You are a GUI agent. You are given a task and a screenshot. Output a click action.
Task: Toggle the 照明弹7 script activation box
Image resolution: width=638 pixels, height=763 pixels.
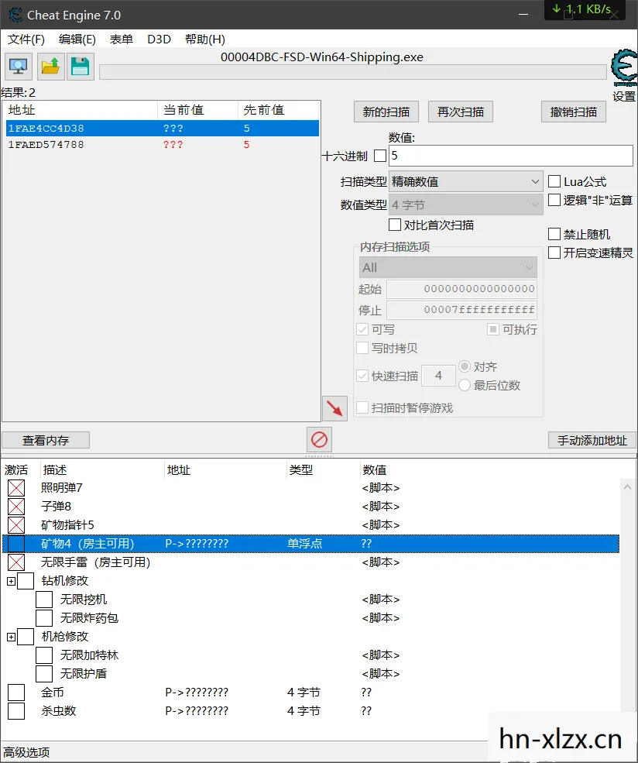[x=16, y=488]
